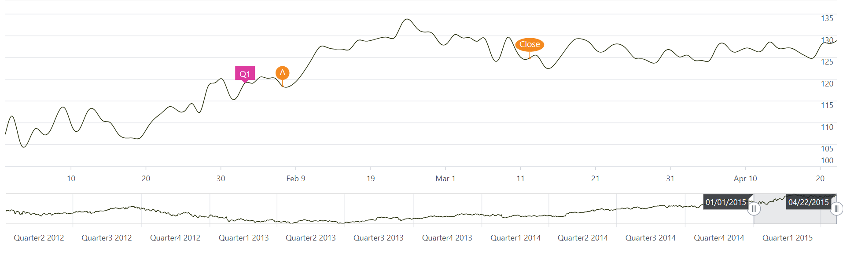The width and height of the screenshot is (843, 273).
Task: Grab the left range selector handle
Action: point(754,209)
